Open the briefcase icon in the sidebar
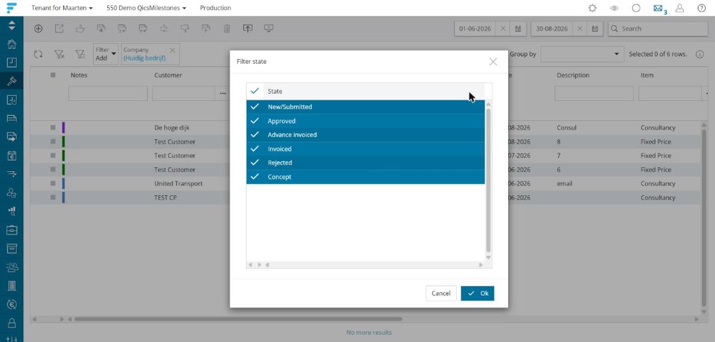 pyautogui.click(x=12, y=230)
